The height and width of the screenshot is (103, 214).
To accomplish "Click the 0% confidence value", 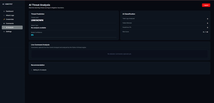I will pos(32,35).
